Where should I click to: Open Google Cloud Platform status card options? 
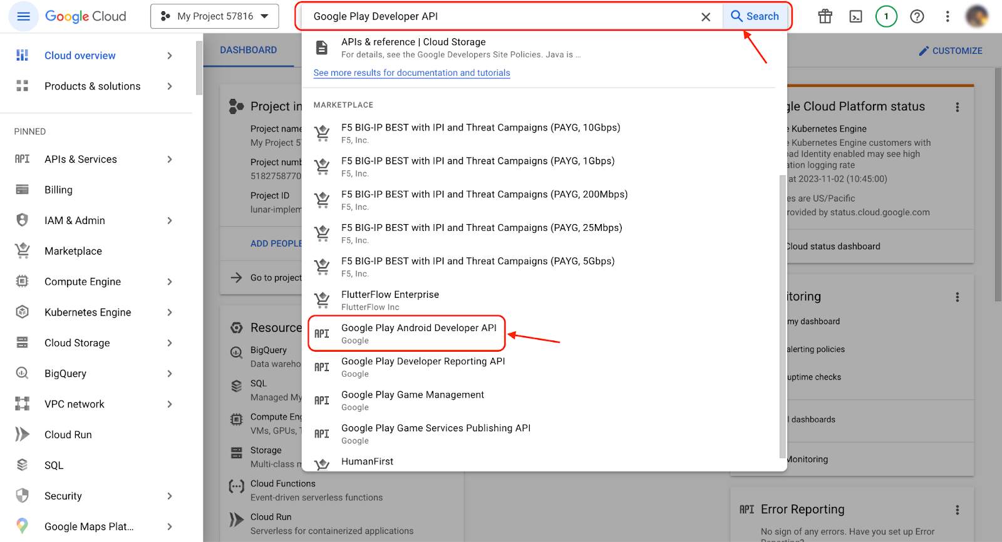957,107
